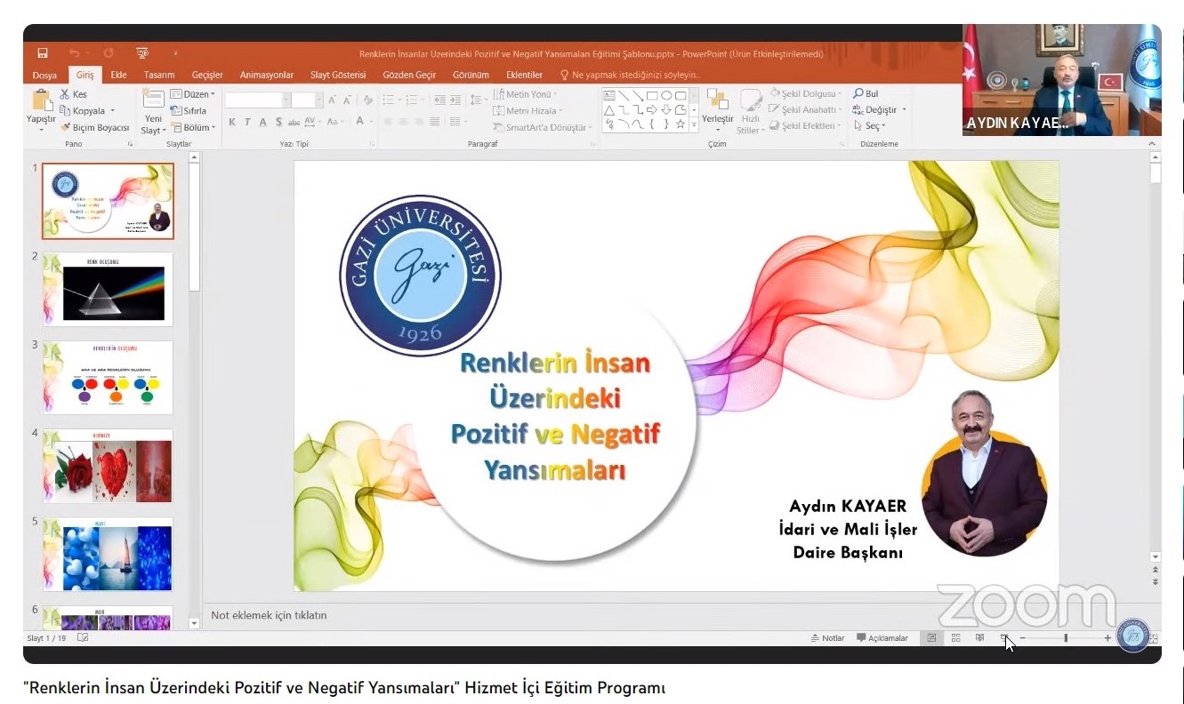Switch to the Tasarım ribbon tab
Image resolution: width=1184 pixels, height=704 pixels.
(159, 76)
